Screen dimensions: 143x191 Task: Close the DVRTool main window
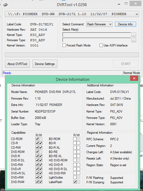[x=135, y=4]
